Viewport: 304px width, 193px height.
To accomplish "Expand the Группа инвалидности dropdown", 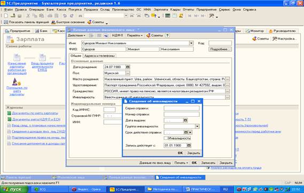I will (197, 126).
